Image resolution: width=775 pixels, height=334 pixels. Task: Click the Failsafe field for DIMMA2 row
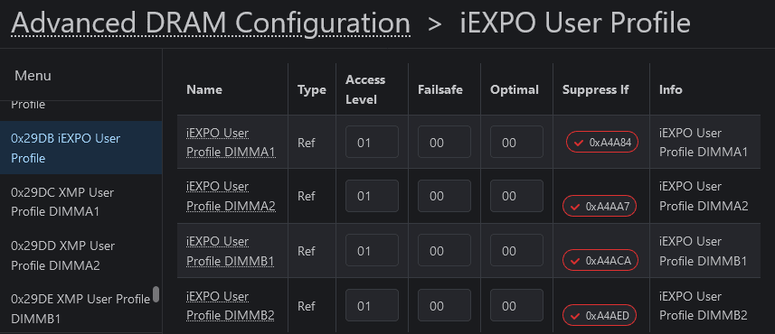pos(444,196)
